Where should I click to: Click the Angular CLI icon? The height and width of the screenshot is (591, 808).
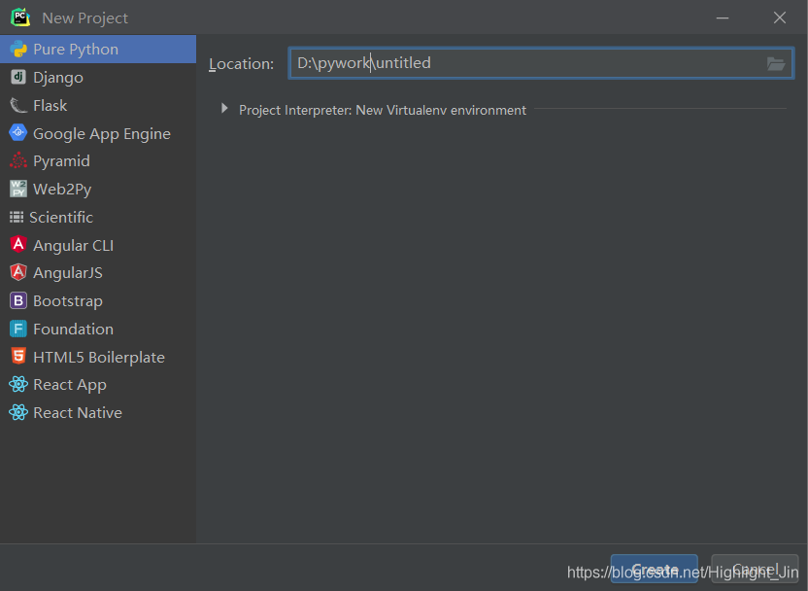(18, 245)
